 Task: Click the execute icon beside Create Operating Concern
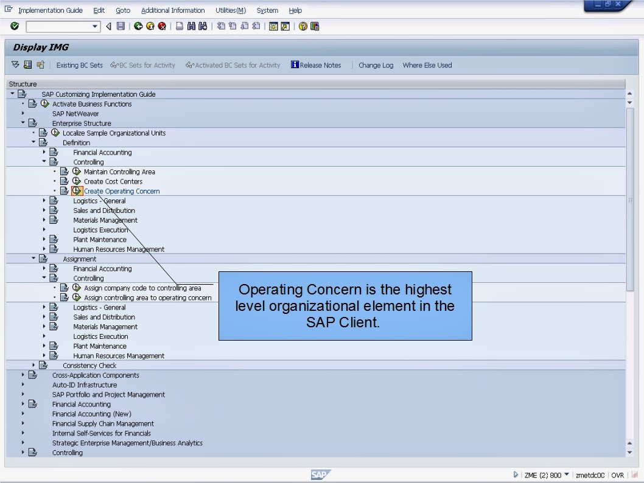(x=77, y=190)
